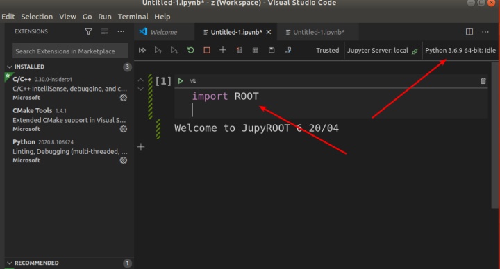Open Extensions view more actions menu
This screenshot has height=269, width=500.
[x=121, y=31]
